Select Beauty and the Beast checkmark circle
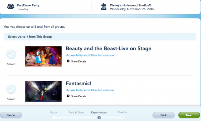The image size is (201, 121). [11, 54]
